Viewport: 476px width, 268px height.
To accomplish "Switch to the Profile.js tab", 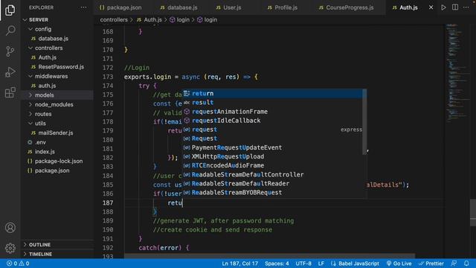I will 283,7.
